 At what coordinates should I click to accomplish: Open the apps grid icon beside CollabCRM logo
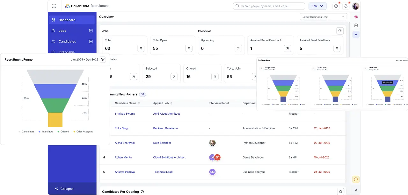[54, 6]
